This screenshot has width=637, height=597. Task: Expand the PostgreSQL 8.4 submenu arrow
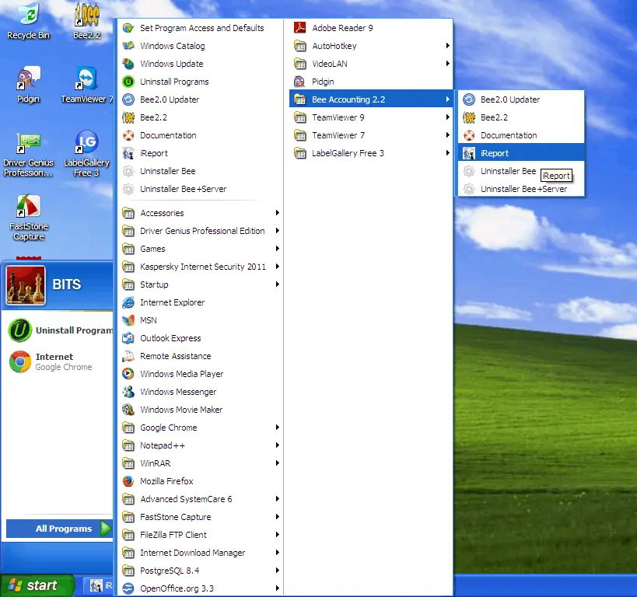pos(277,571)
